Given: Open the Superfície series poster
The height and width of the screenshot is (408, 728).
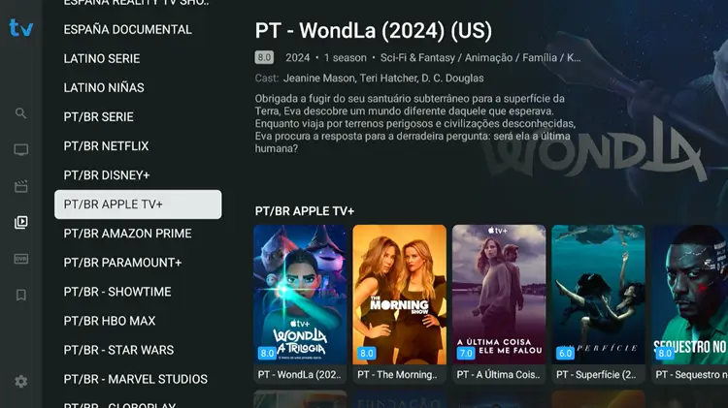Looking at the screenshot, I should point(598,303).
